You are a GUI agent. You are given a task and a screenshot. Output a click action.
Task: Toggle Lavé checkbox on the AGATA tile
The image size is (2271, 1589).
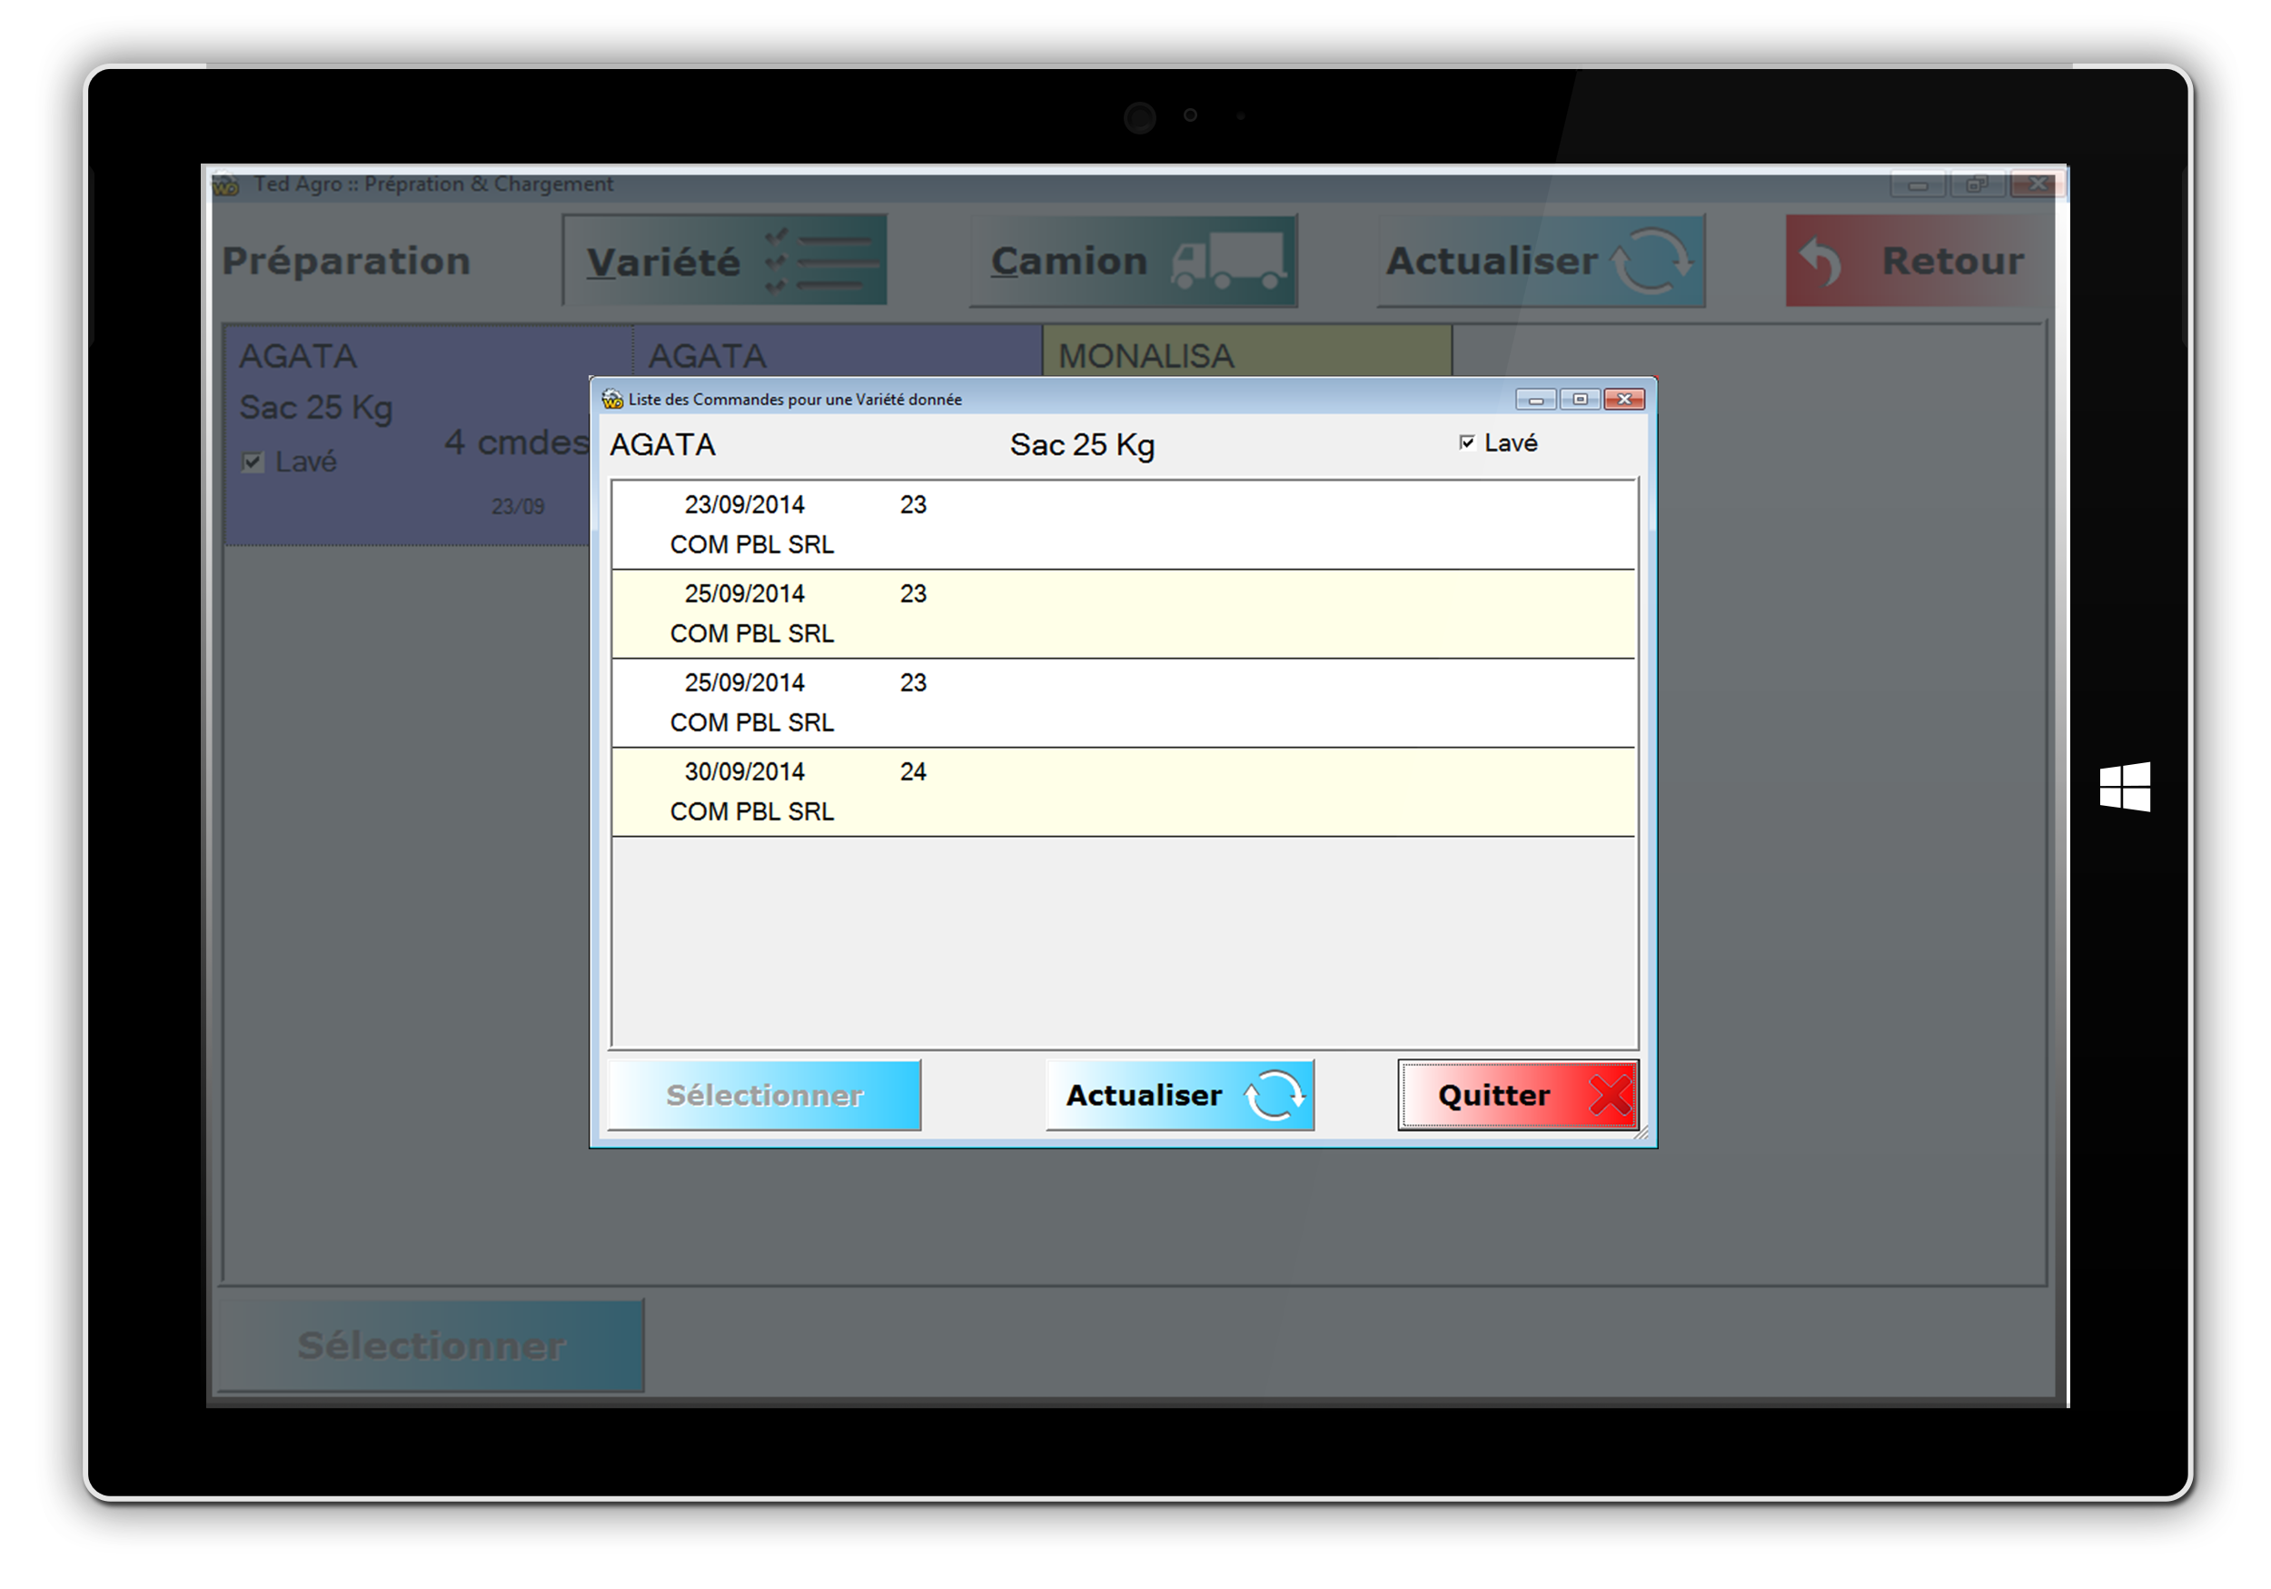pyautogui.click(x=253, y=462)
